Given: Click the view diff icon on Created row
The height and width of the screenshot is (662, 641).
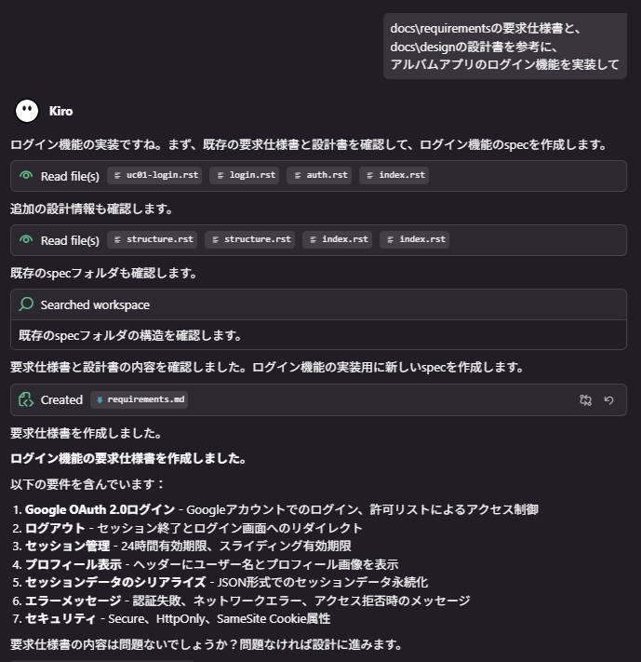Looking at the screenshot, I should click(x=585, y=399).
